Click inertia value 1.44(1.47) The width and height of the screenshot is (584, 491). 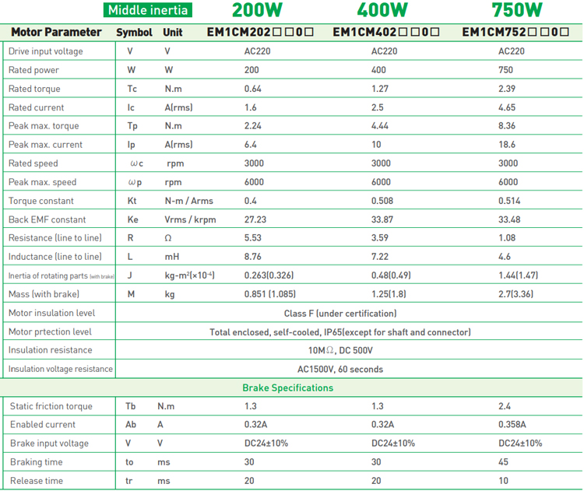(x=518, y=275)
